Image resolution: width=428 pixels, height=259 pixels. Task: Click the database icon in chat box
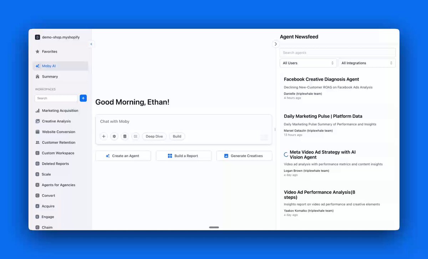click(x=124, y=136)
